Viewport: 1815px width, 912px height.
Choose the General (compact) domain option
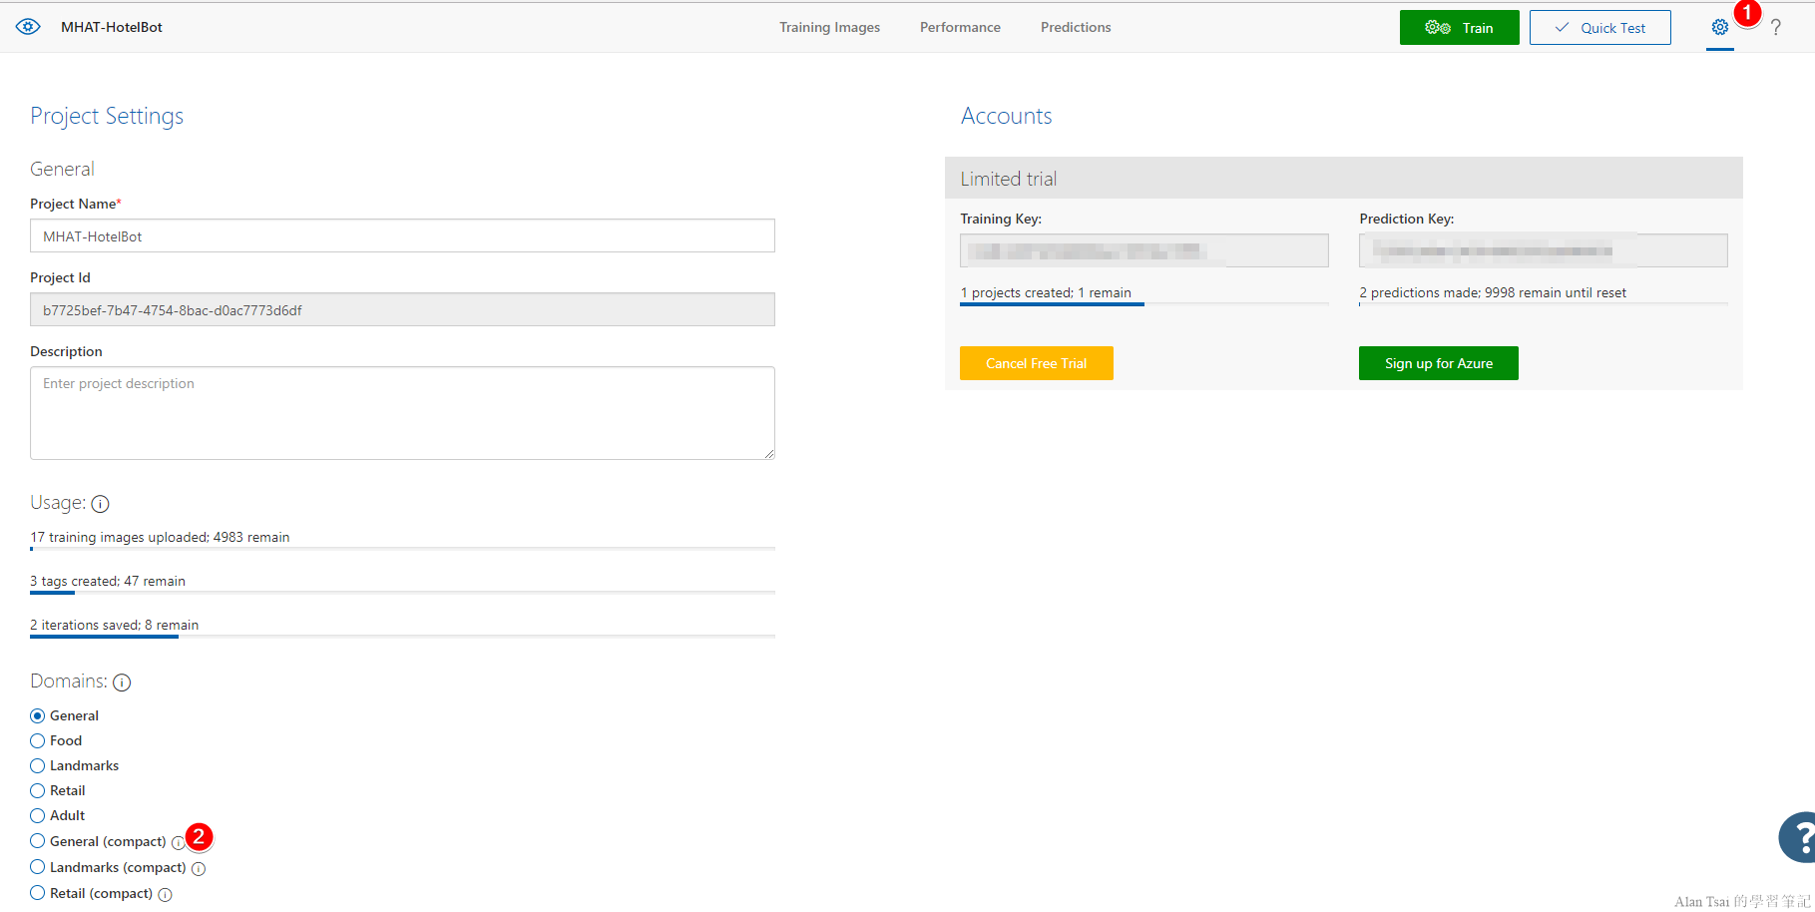click(x=38, y=841)
